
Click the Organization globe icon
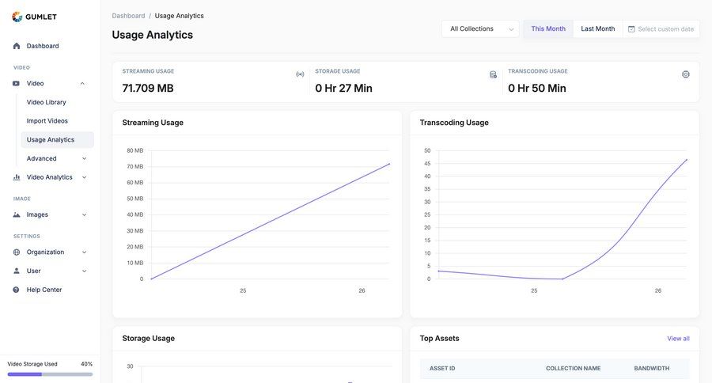tap(17, 252)
